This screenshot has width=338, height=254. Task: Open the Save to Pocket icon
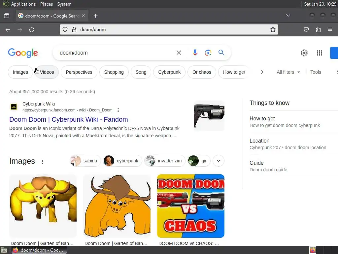pos(306,29)
